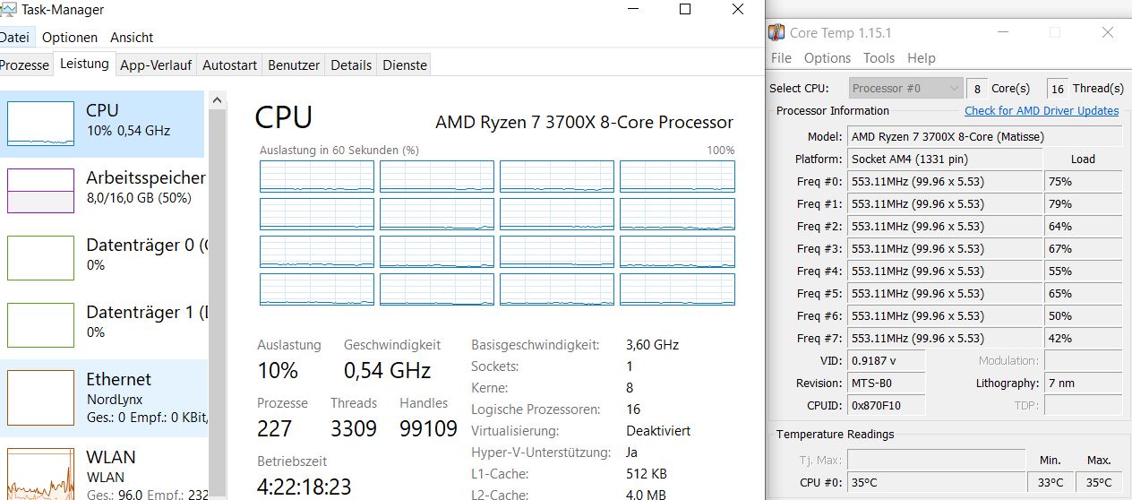Click the Virtualisierung value Deaktiviert

tap(658, 431)
